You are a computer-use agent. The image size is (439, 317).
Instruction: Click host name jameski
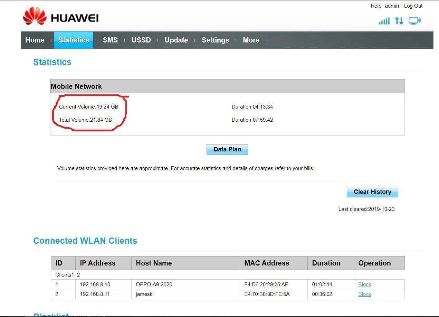pos(145,294)
